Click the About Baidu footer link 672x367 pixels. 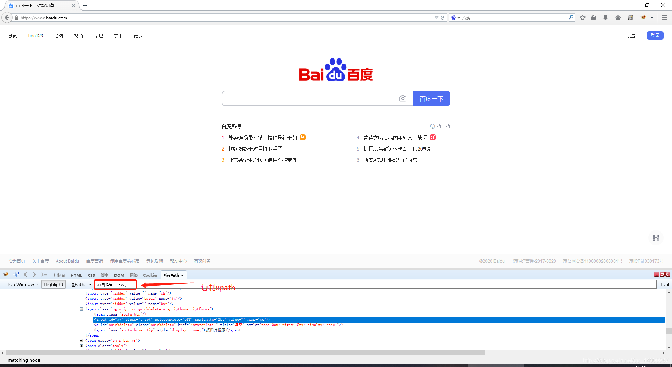(x=68, y=261)
